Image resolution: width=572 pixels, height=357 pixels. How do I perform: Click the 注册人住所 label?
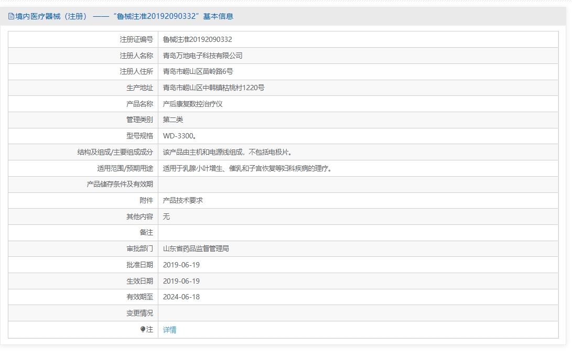point(136,71)
